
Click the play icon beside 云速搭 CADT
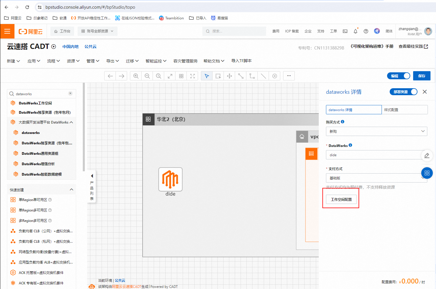(x=54, y=47)
